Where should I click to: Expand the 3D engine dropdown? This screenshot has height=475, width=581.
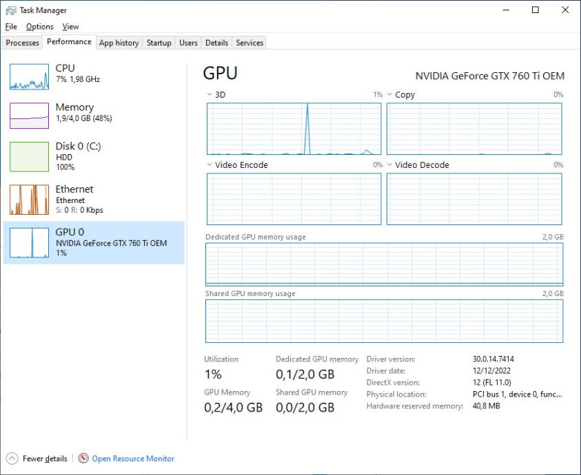click(x=210, y=95)
